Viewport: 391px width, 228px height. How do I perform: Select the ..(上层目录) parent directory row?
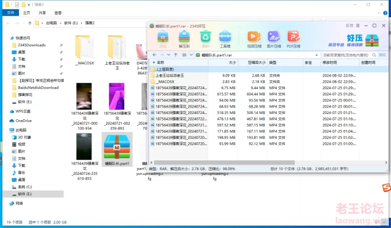tap(268, 69)
